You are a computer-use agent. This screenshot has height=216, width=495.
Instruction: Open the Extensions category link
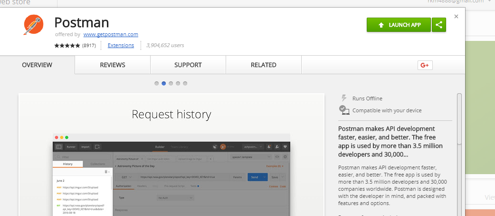[x=121, y=45]
